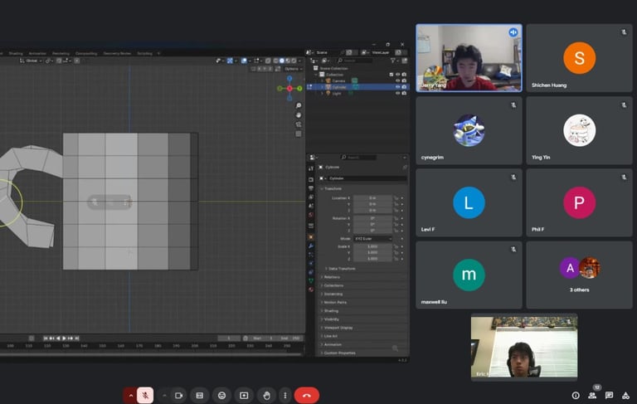The height and width of the screenshot is (404, 637).
Task: Add a new workspace with the plus tab
Action: (158, 53)
